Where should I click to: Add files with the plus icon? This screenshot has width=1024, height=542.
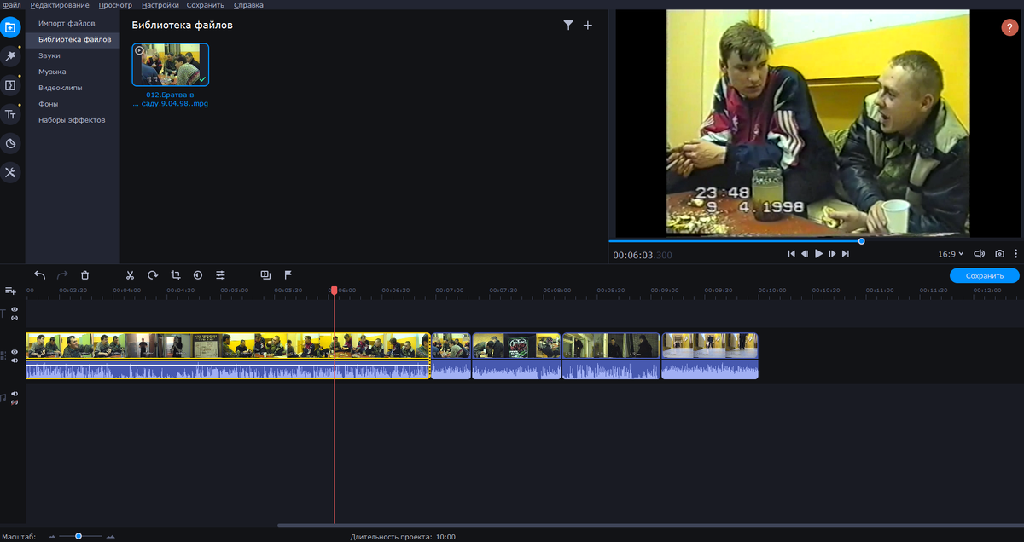[587, 26]
